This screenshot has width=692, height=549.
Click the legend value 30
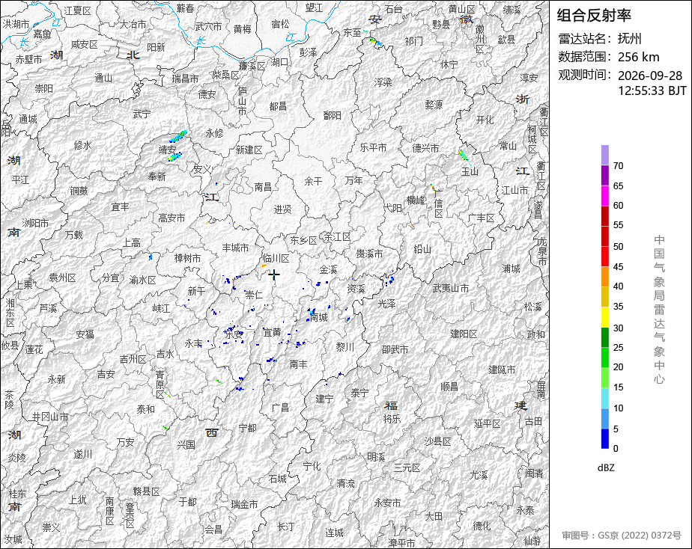619,328
